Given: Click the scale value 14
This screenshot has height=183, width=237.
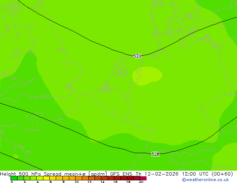Looking at the screenshot, I should tap(102, 182).
